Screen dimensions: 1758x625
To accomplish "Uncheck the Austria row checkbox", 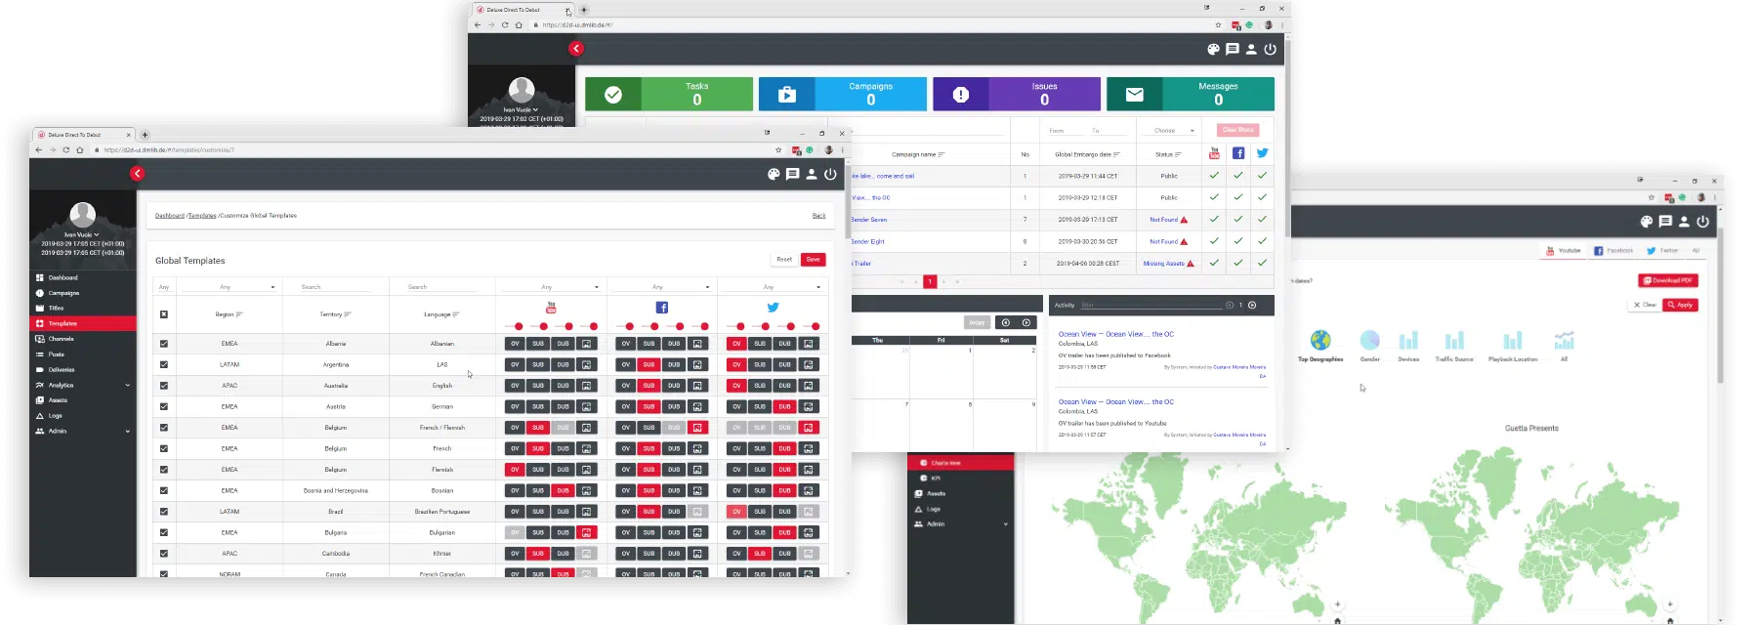I will point(164,406).
